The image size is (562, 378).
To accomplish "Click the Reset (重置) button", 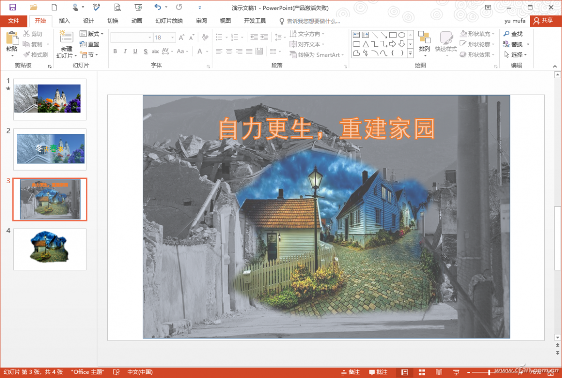I will pos(89,44).
